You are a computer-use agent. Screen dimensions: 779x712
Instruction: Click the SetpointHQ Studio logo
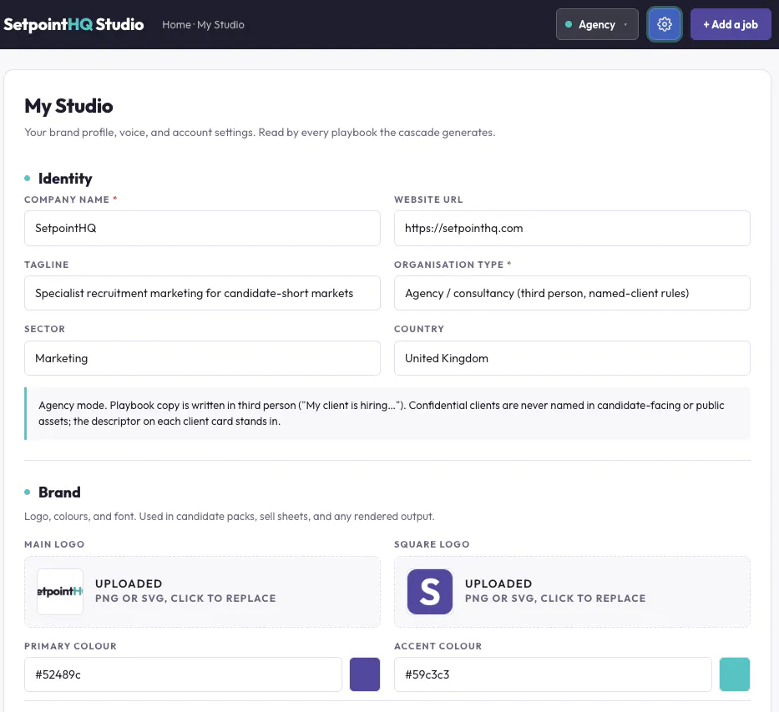tap(73, 24)
